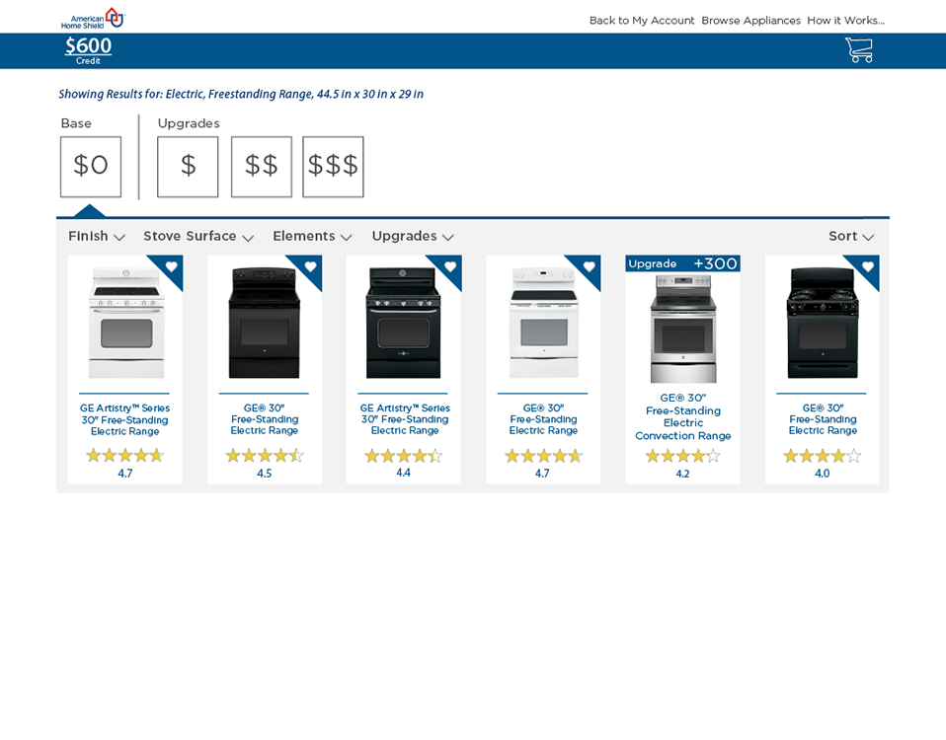Favorite the white GE Artistry range rated 4.7
This screenshot has height=740, width=946.
coord(172,266)
